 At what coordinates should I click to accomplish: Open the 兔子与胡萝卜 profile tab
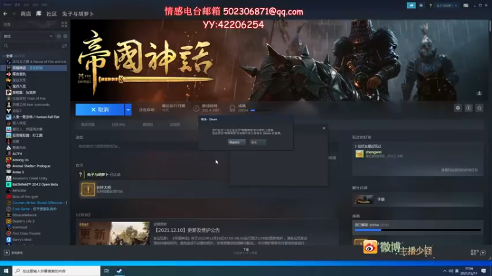coord(77,13)
